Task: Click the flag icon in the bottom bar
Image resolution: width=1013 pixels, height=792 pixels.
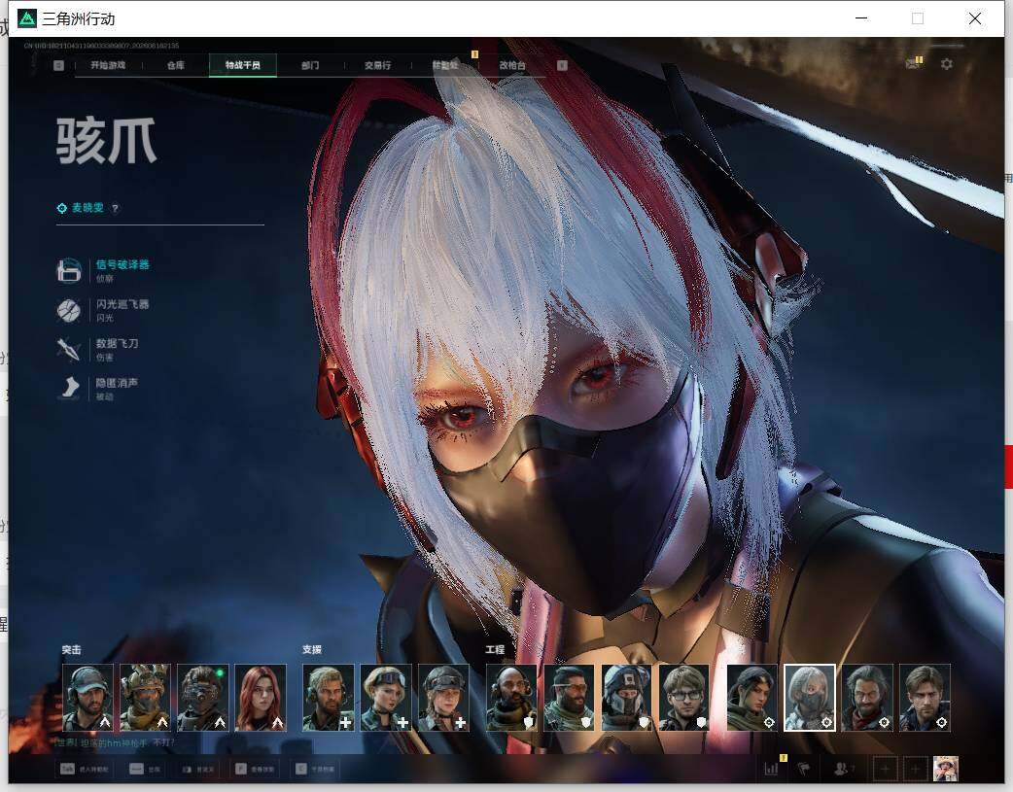Action: pyautogui.click(x=804, y=768)
